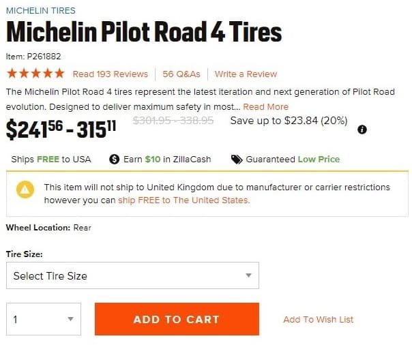The height and width of the screenshot is (345, 412).
Task: Click the Michelin Pilot Road 4 Tires heading
Action: point(144,32)
